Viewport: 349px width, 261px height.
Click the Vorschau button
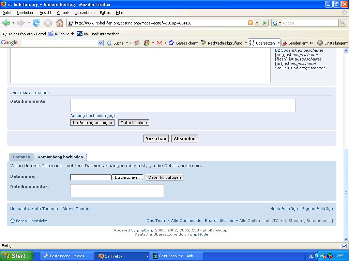tap(156, 139)
